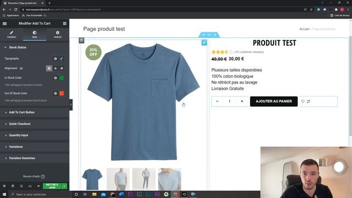Image resolution: width=352 pixels, height=198 pixels.
Task: Expand the Variation Swatches section
Action: pos(35,158)
